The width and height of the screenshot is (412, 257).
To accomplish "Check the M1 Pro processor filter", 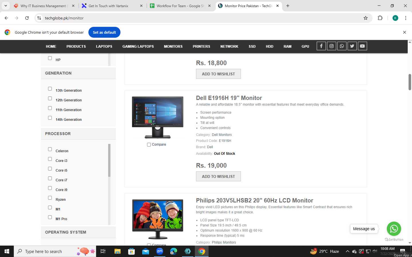I will tap(50, 217).
